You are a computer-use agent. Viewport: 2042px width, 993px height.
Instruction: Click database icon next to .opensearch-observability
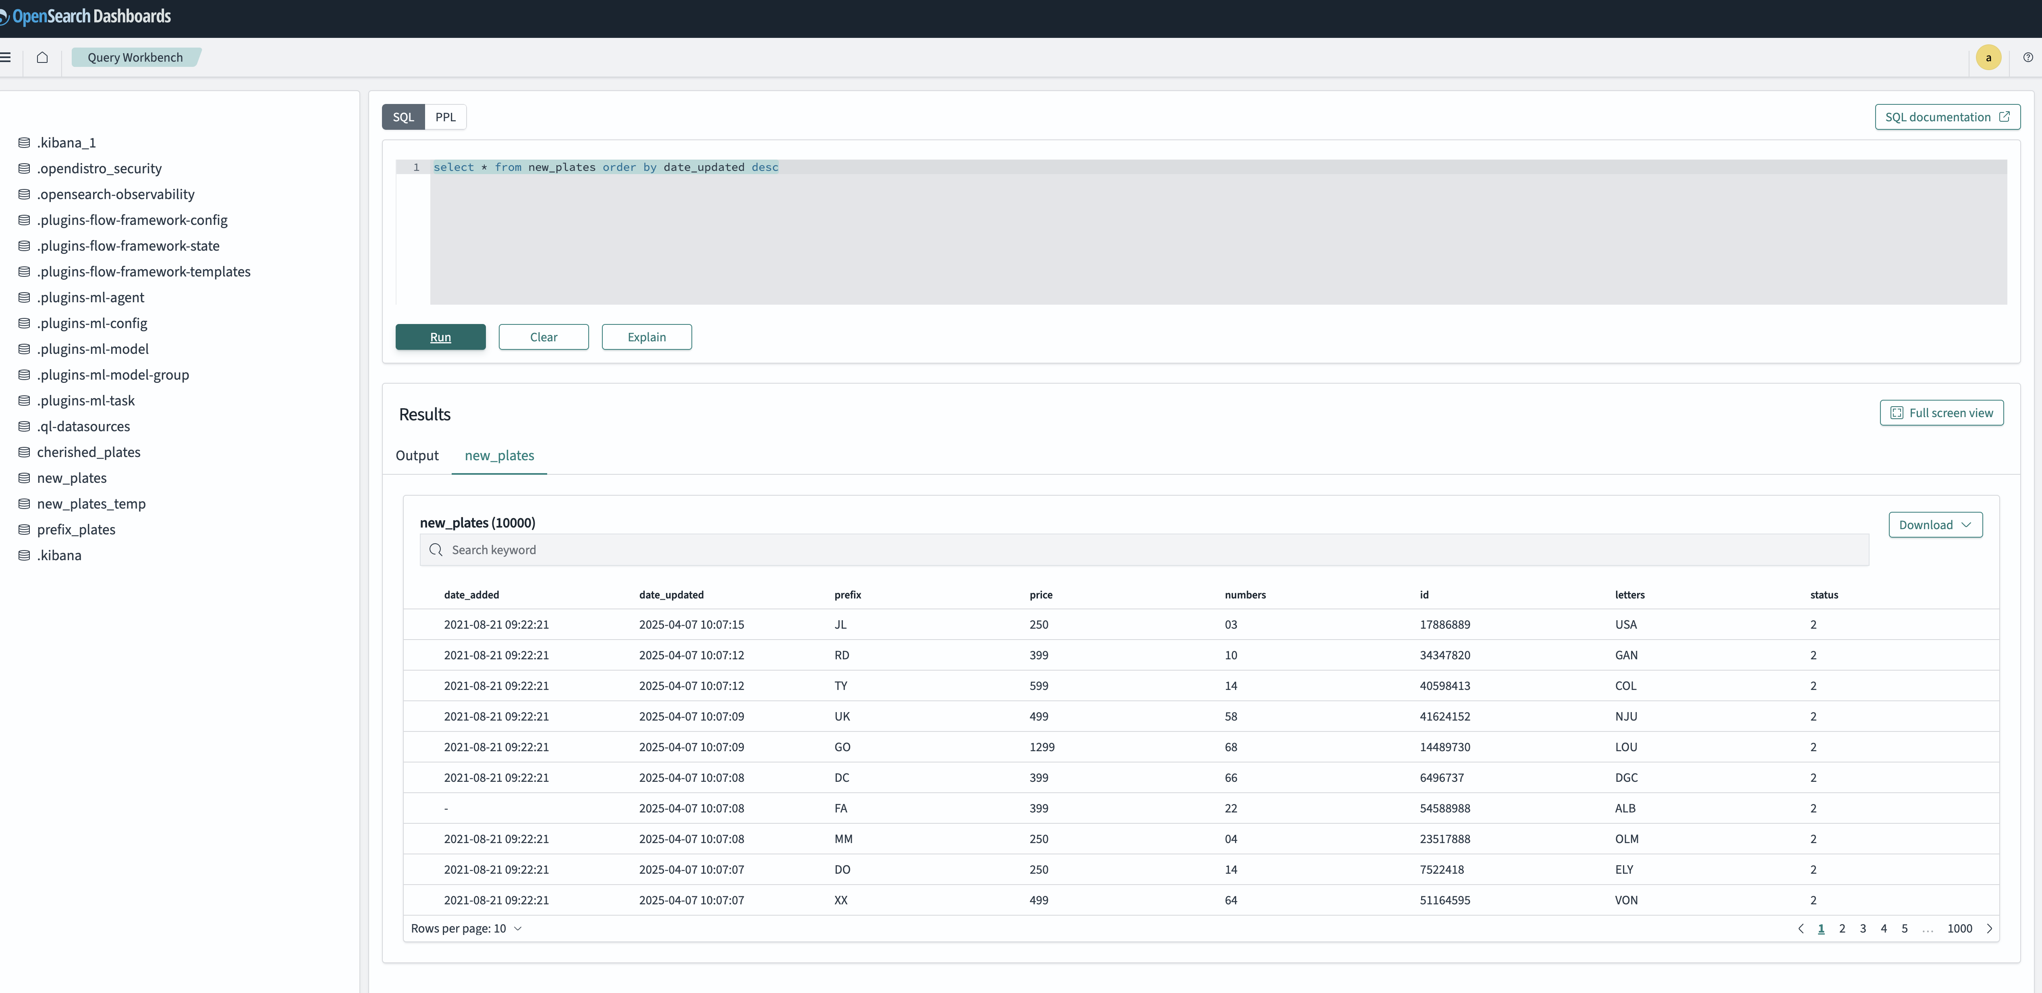(x=25, y=194)
